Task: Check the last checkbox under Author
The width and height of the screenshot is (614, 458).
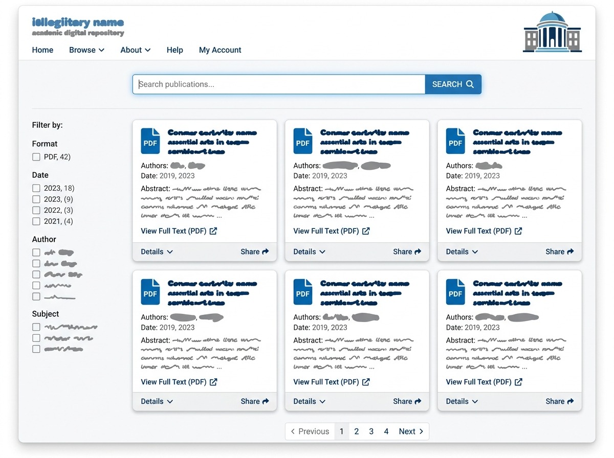Action: (36, 296)
